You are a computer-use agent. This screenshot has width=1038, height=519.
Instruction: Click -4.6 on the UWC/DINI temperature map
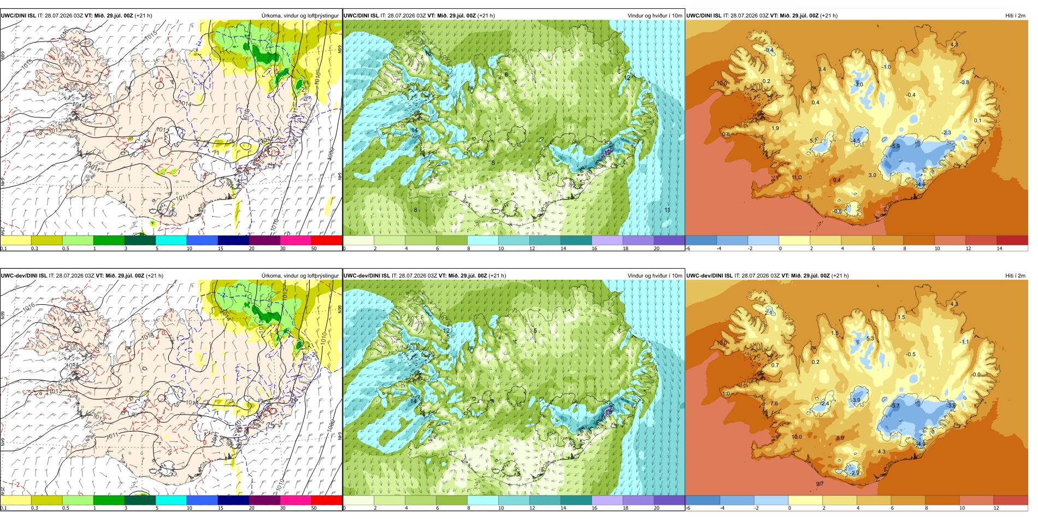coord(921,184)
